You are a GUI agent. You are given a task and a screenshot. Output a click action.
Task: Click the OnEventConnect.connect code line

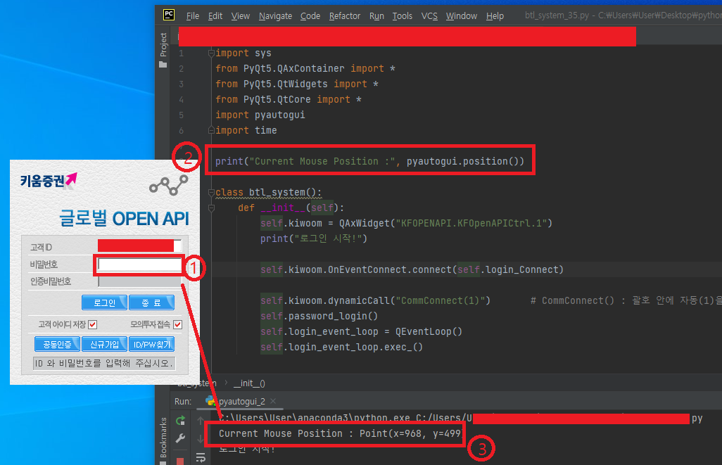point(412,269)
